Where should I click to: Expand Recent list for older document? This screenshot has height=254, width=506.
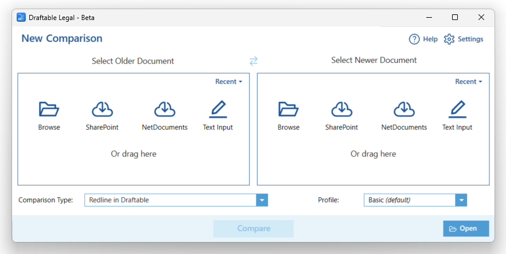[x=228, y=82]
